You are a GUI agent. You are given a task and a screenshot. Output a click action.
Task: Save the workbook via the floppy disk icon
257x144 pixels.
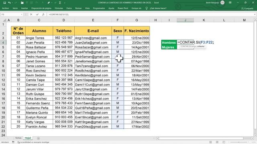(4, 3)
